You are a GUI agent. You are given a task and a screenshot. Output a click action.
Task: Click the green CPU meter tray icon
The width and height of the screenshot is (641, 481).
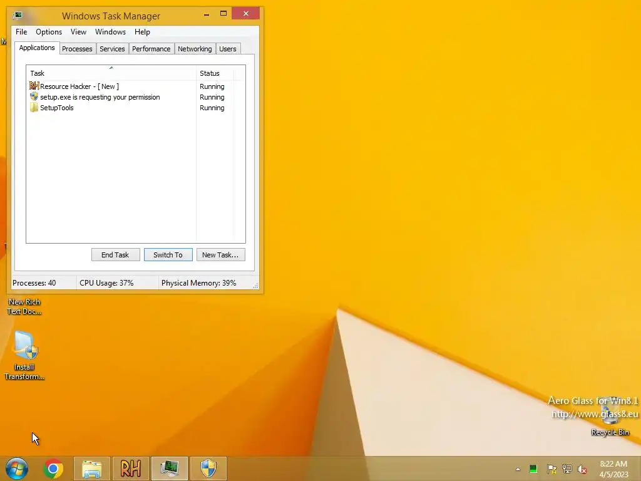click(533, 468)
